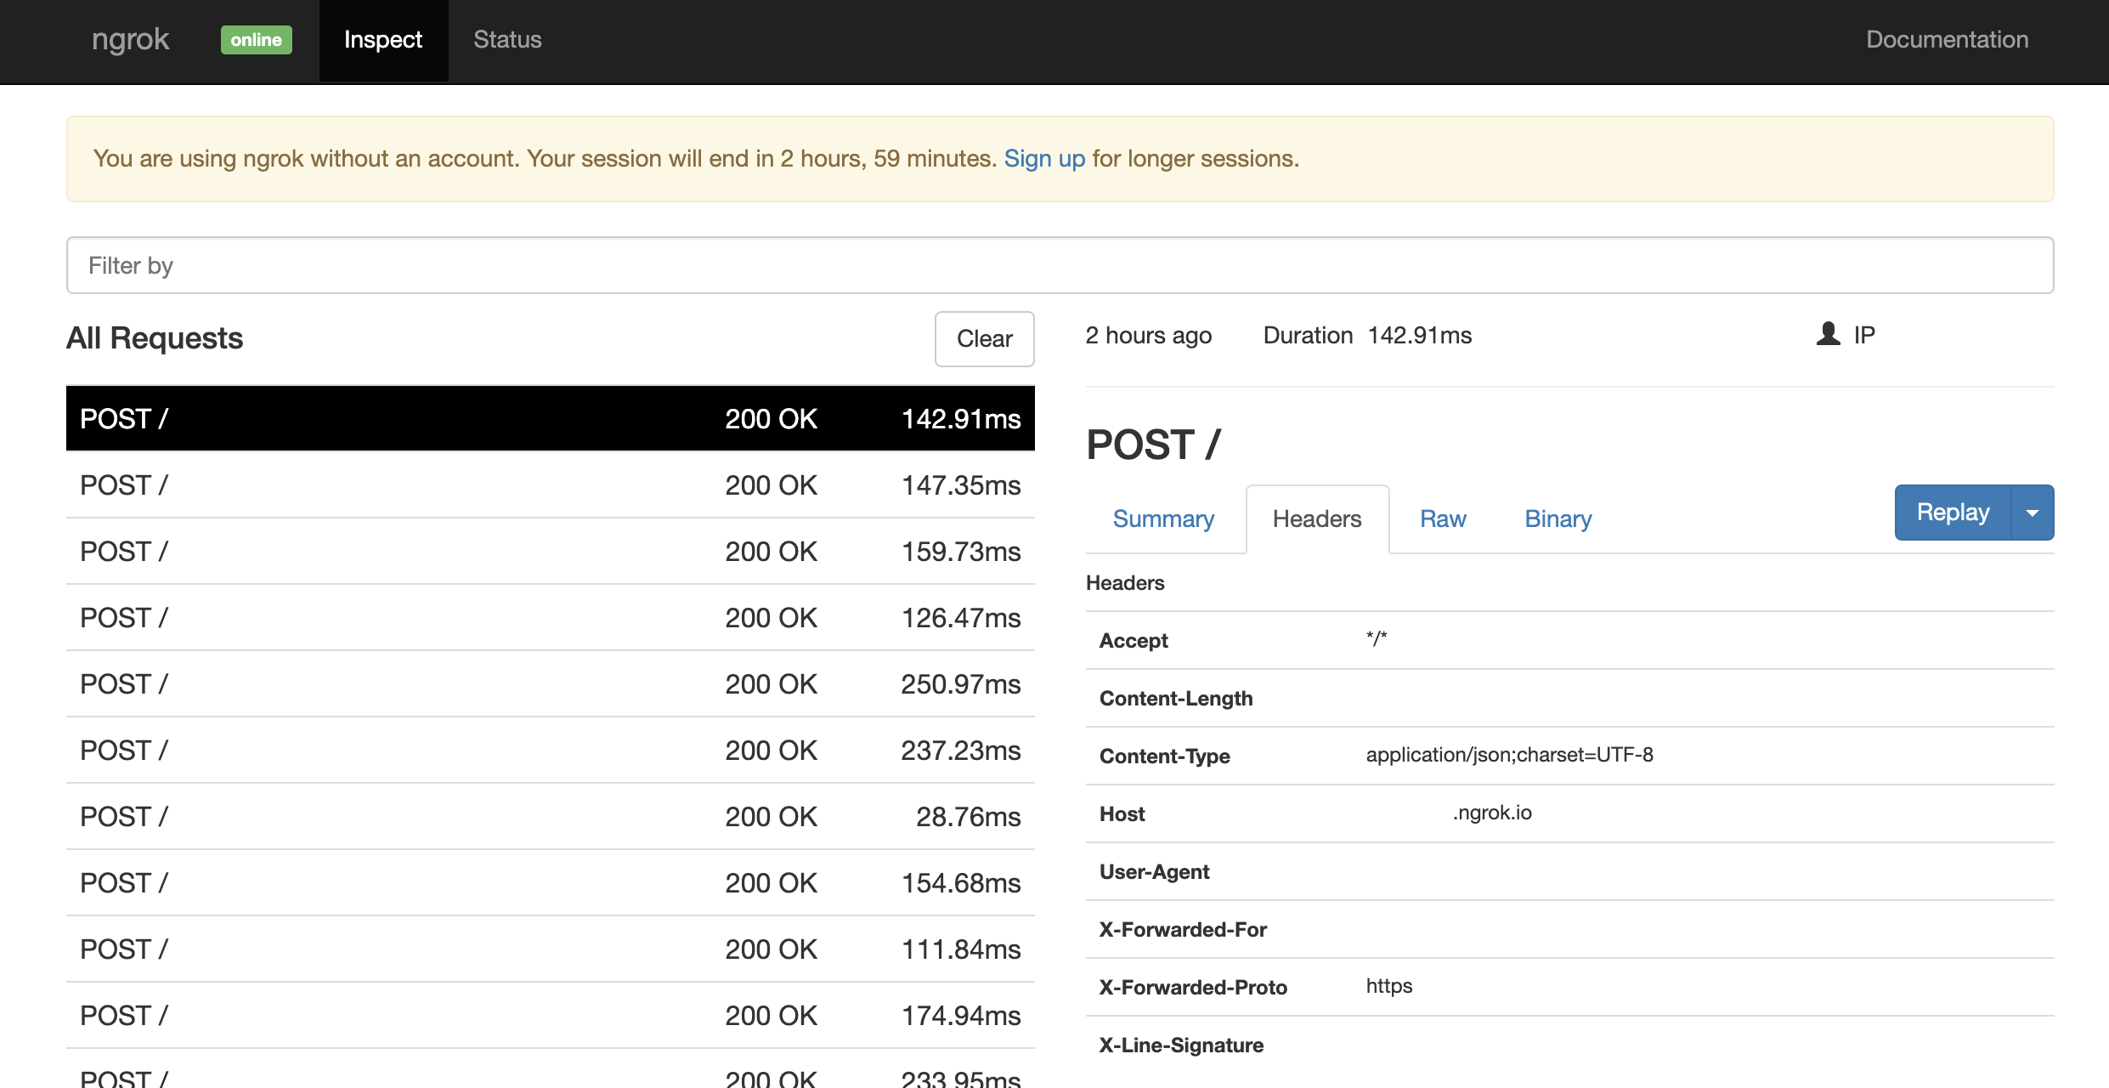Click the ngrok logo in the navbar

pos(129,39)
